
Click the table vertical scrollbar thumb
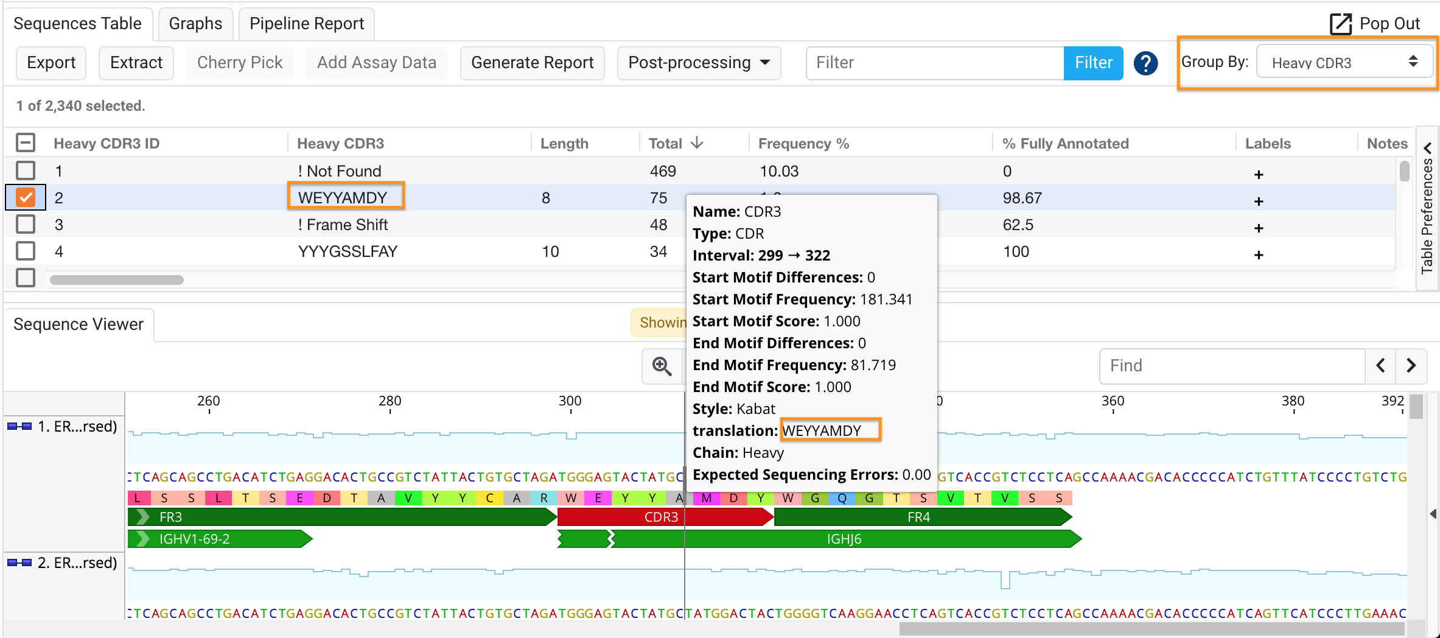click(1404, 171)
